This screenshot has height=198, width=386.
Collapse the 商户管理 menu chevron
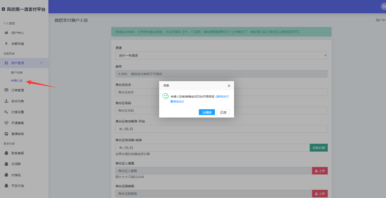coord(41,63)
